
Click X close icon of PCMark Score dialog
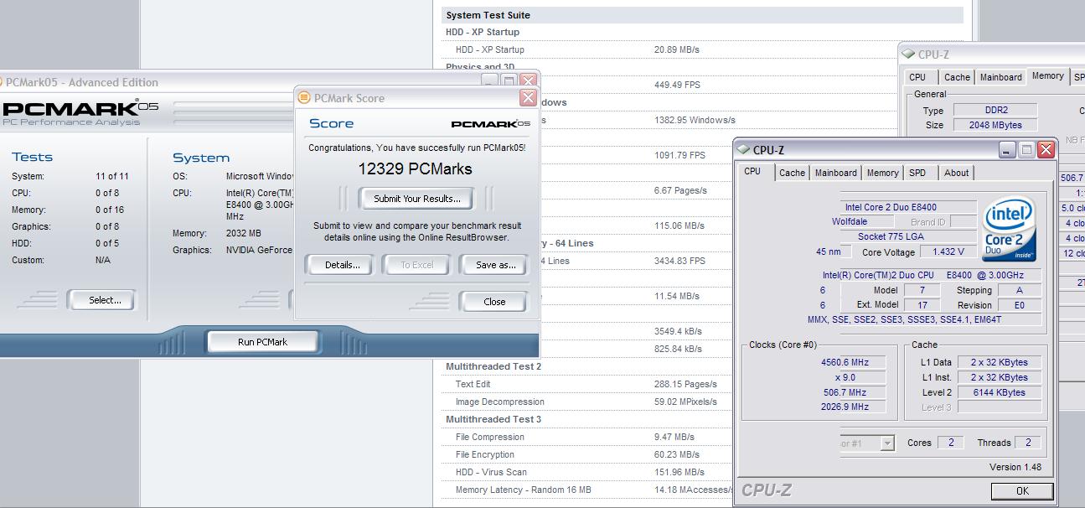tap(528, 98)
